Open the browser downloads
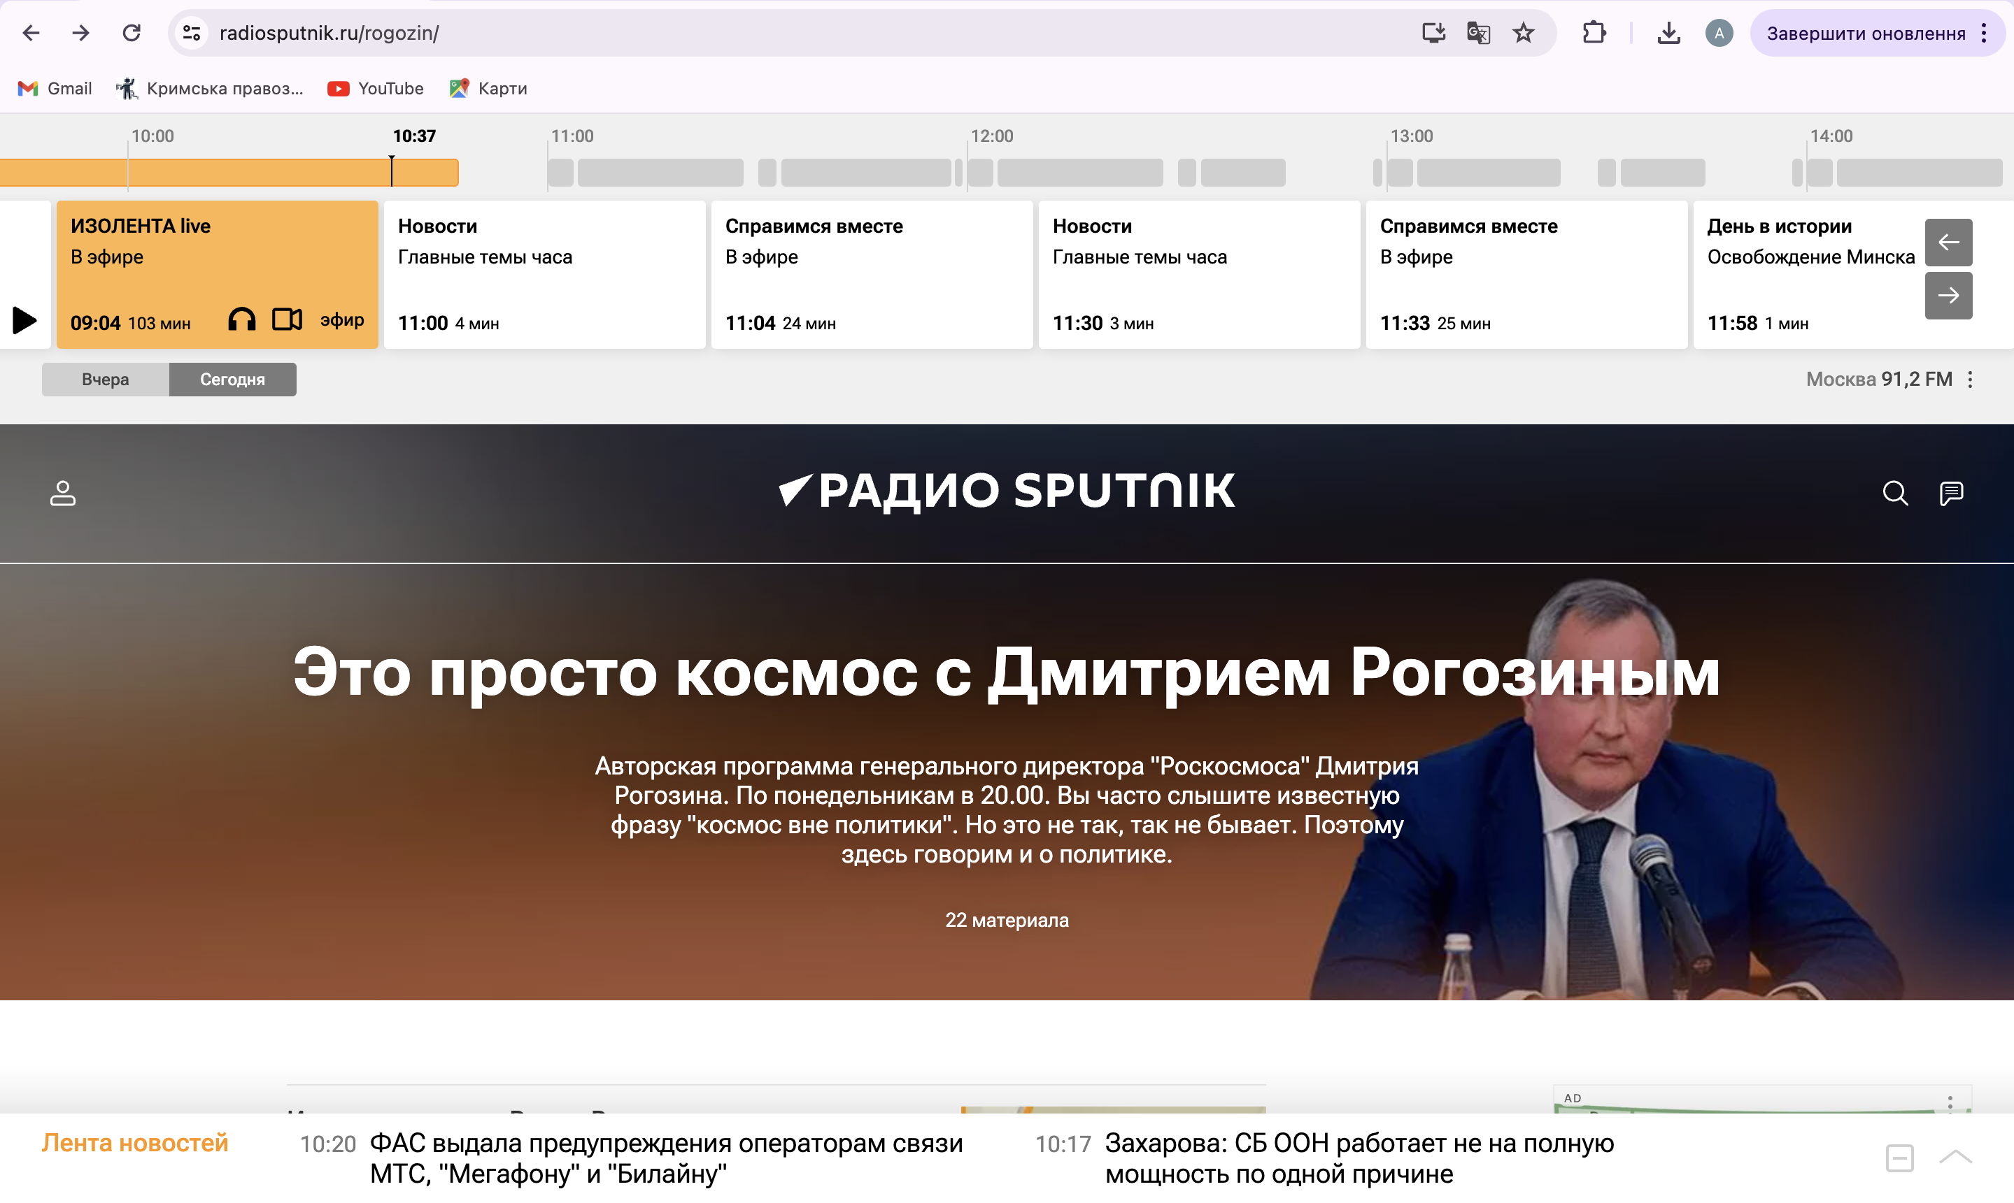The image size is (2014, 1203). pyautogui.click(x=1668, y=34)
